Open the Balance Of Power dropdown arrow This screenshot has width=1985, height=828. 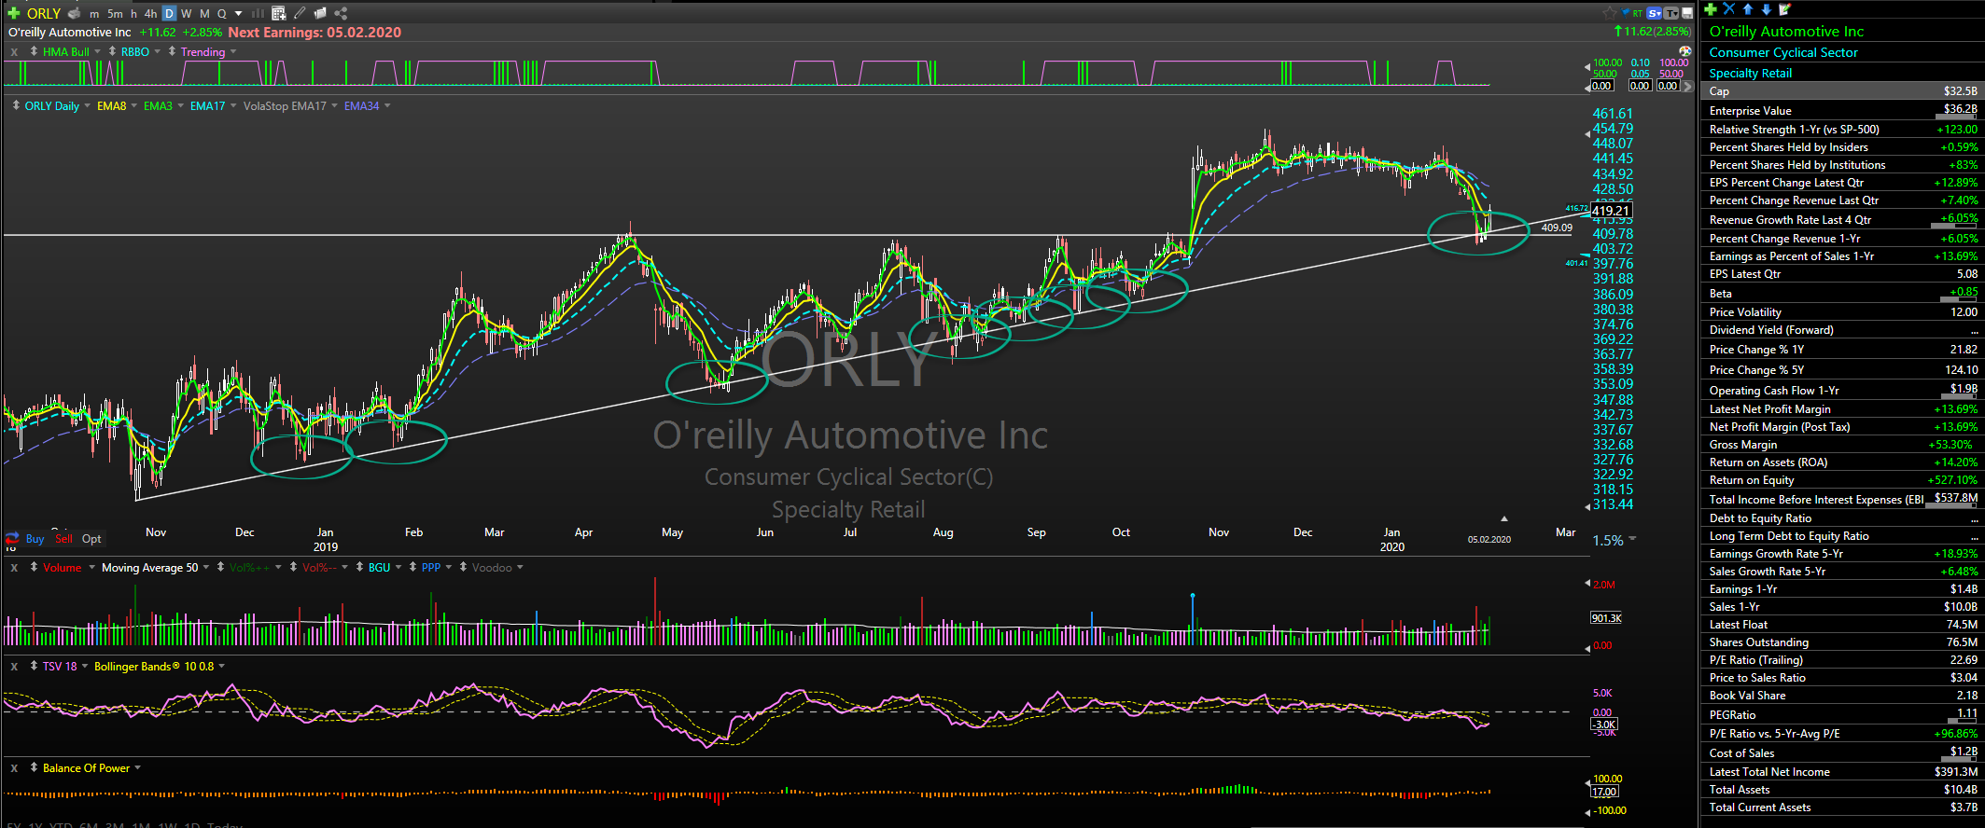click(138, 768)
